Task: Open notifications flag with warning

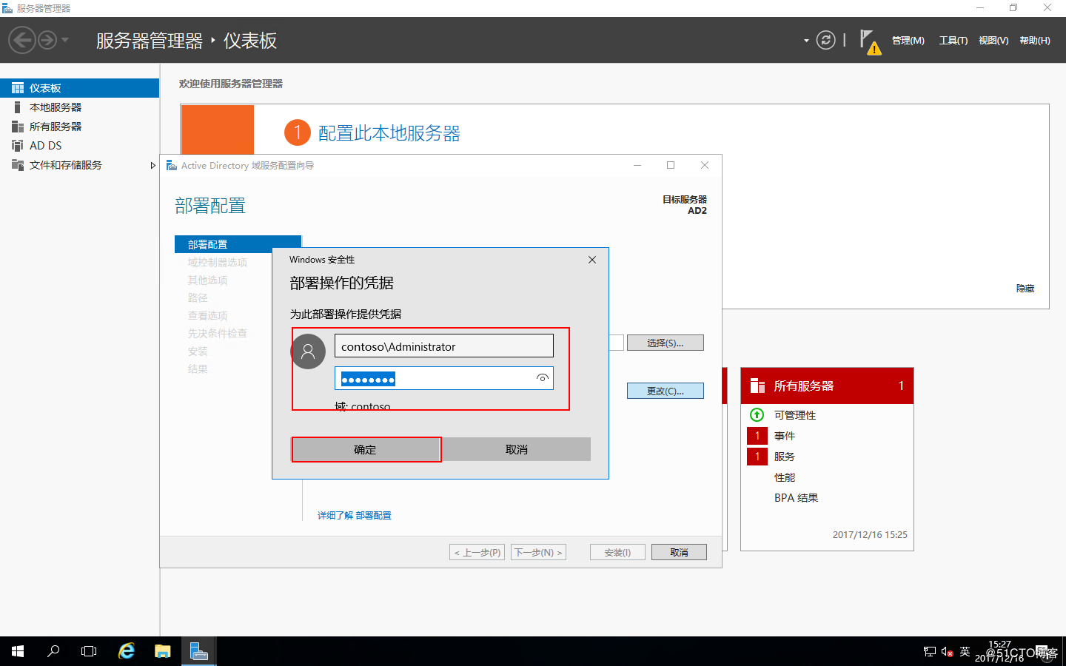Action: click(870, 41)
